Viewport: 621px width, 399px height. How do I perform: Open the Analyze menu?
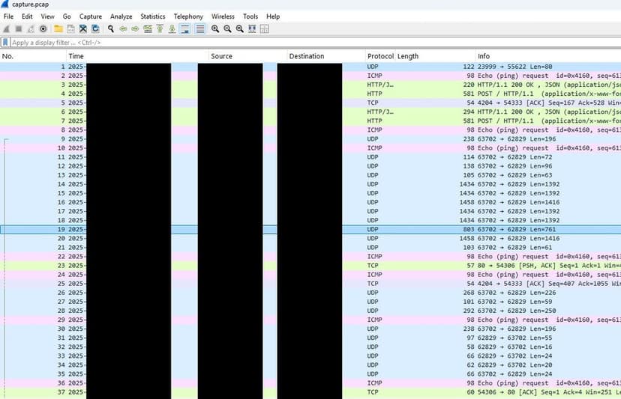pos(121,16)
